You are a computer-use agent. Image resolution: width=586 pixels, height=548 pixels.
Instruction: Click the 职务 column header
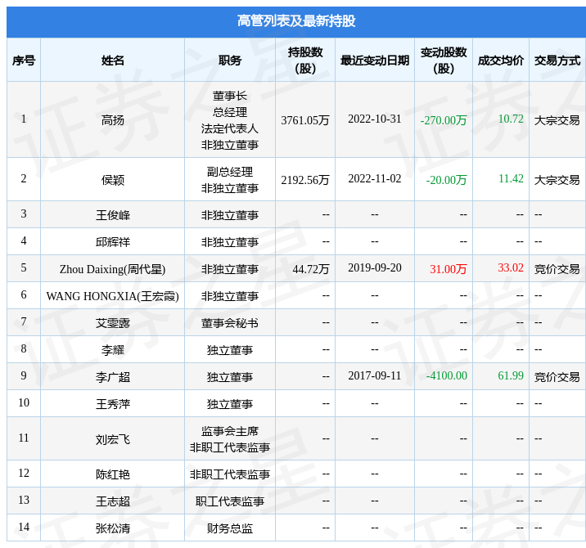[x=230, y=61]
